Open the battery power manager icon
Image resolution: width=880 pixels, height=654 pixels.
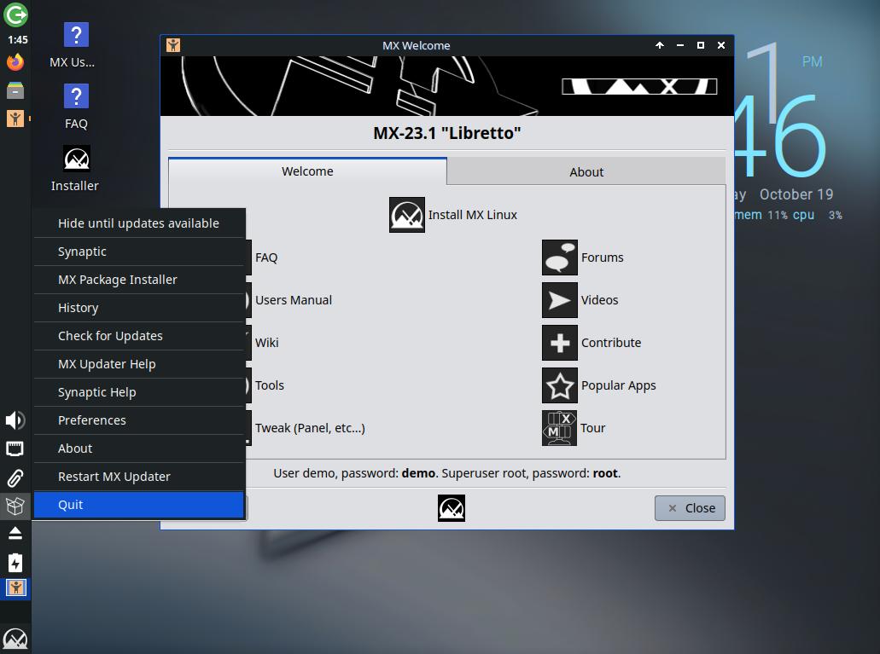point(15,562)
